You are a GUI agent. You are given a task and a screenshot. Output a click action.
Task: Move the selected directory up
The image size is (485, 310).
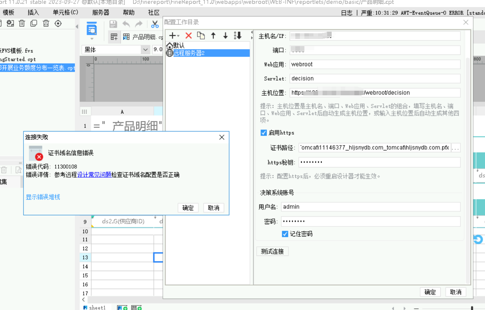point(213,36)
